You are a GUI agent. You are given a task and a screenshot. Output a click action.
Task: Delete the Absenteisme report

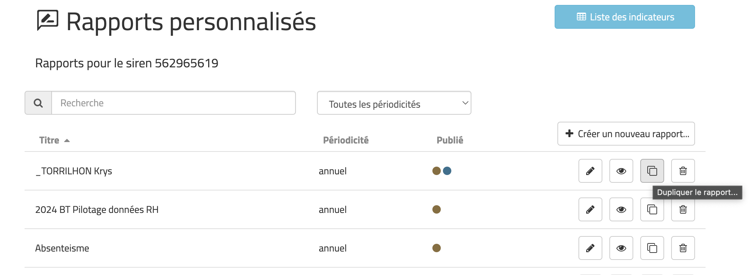point(683,248)
